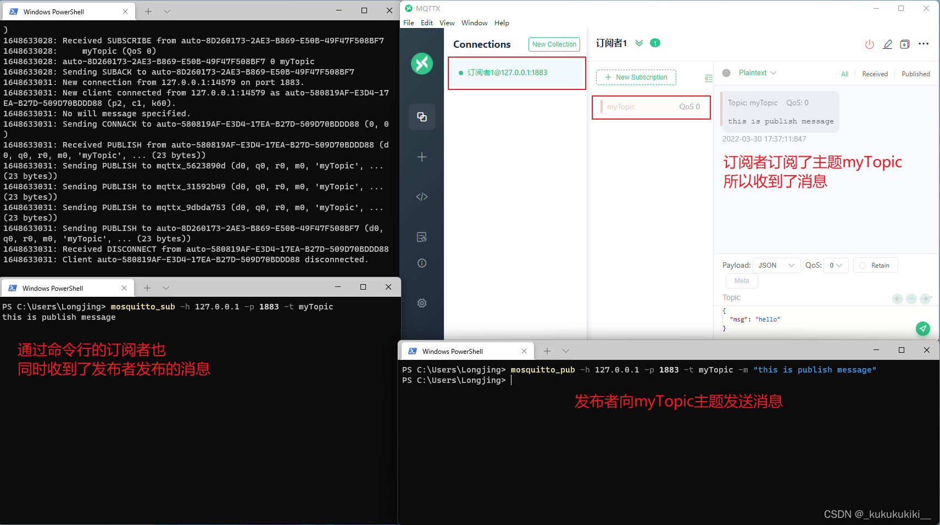Open the Script page icon in MQTTX sidebar

tap(422, 197)
